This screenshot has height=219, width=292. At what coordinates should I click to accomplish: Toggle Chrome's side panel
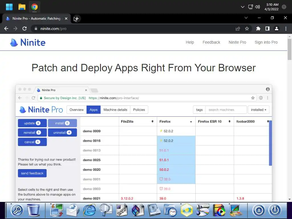pyautogui.click(x=267, y=29)
